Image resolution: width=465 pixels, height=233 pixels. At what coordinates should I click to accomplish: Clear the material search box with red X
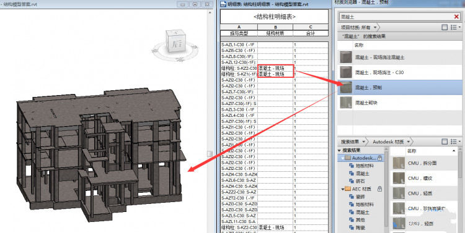point(456,17)
